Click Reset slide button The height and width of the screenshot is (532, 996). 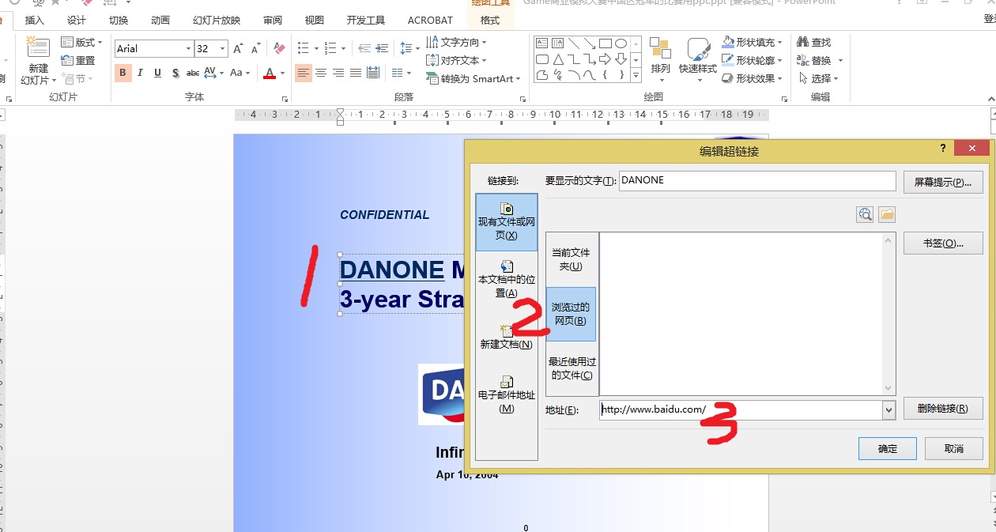tap(78, 60)
